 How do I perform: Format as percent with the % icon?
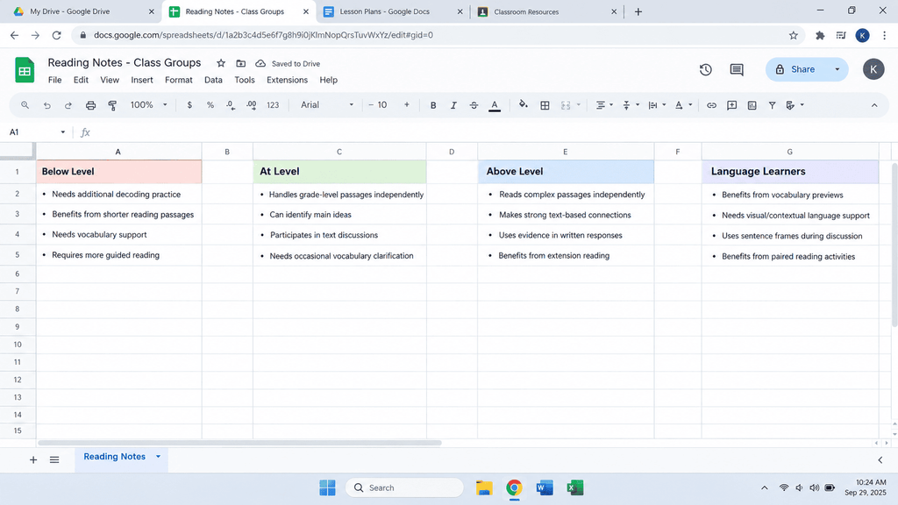click(210, 105)
